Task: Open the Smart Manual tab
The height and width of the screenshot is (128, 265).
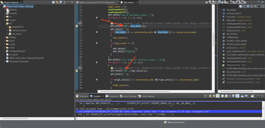Action: click(x=146, y=96)
